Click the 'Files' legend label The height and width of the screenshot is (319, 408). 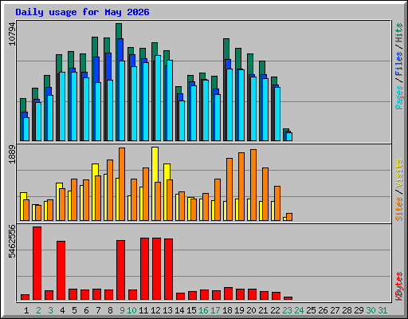[398, 63]
